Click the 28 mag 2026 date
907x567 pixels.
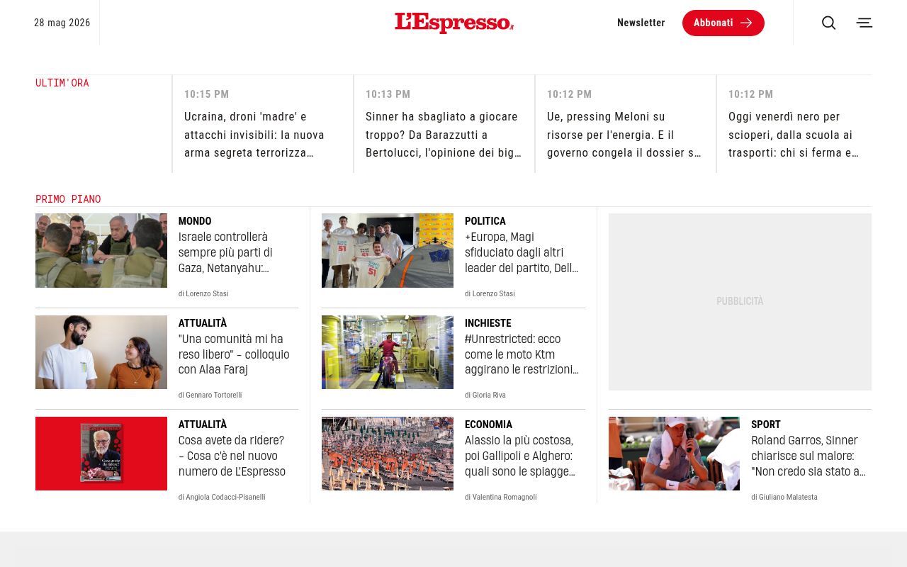pyautogui.click(x=62, y=23)
